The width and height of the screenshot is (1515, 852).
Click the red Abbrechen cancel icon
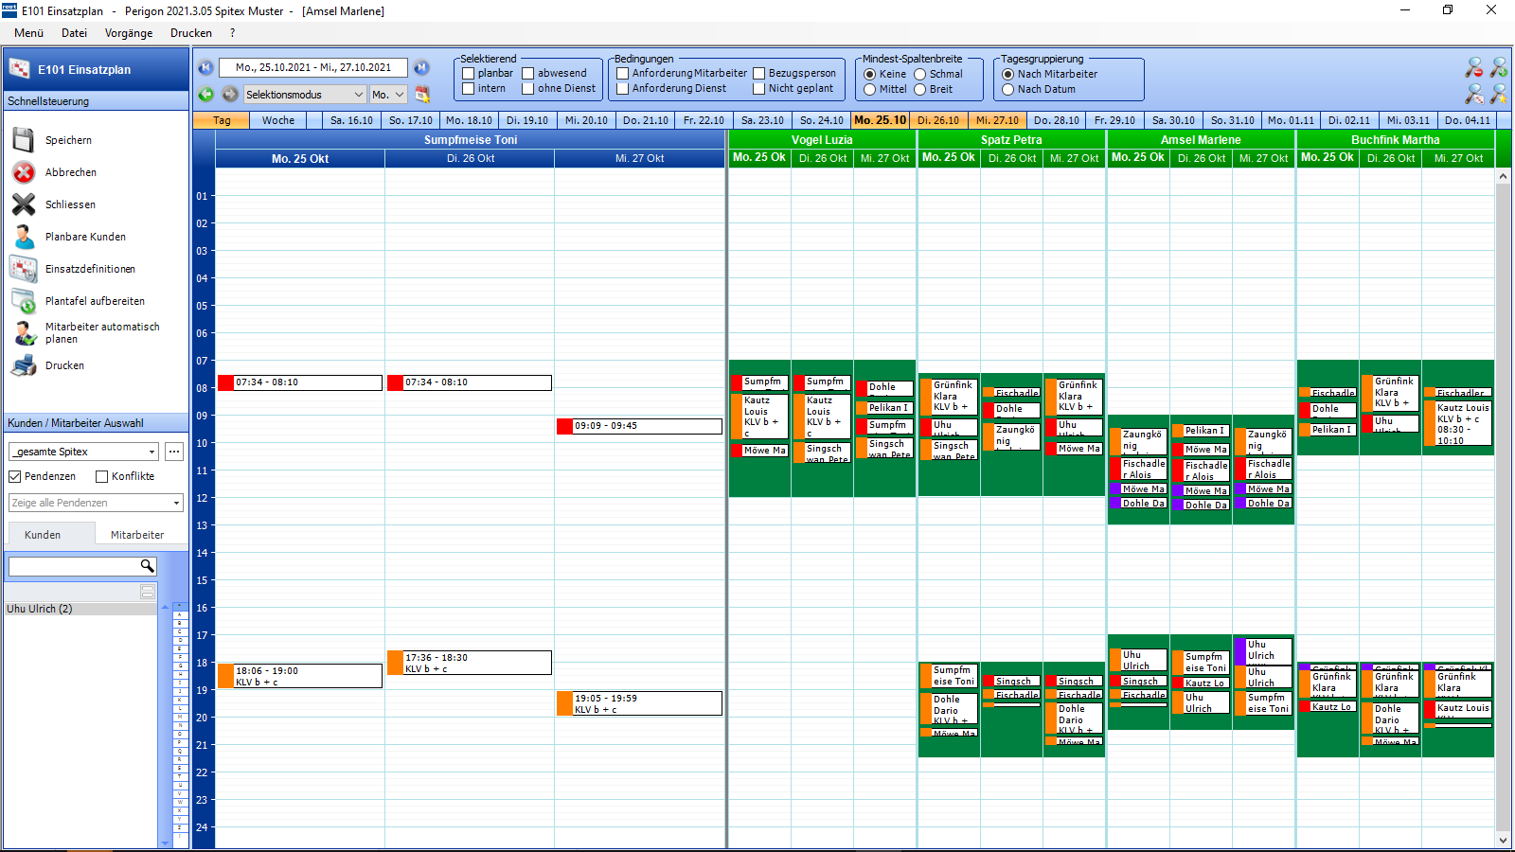coord(24,172)
